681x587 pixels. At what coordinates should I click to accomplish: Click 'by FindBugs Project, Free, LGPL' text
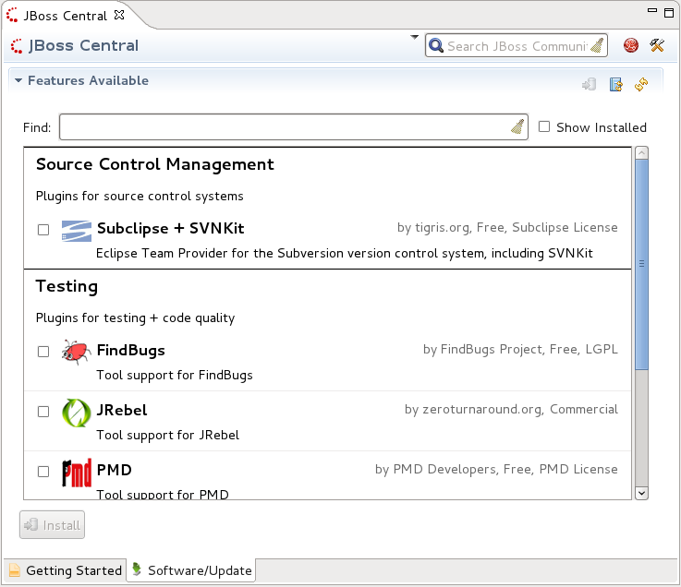pyautogui.click(x=520, y=349)
